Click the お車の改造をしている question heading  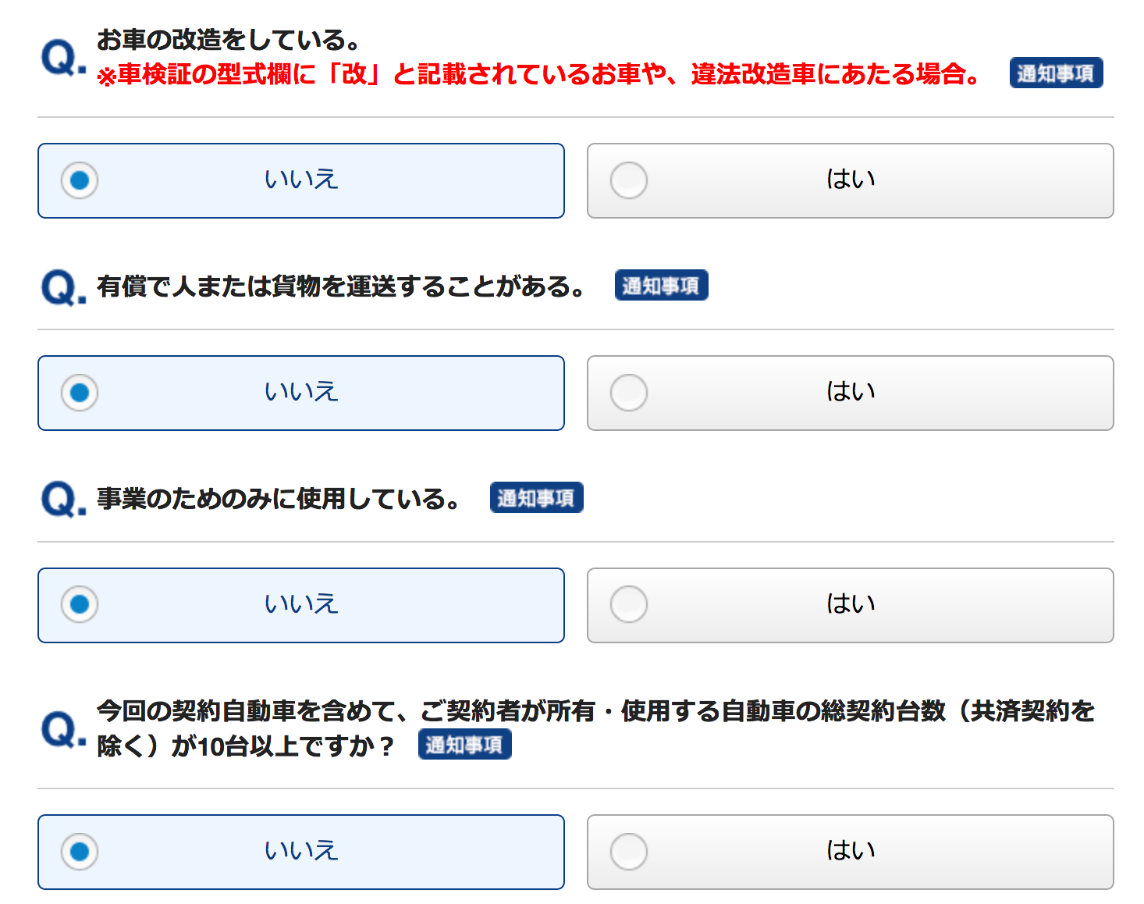[228, 39]
